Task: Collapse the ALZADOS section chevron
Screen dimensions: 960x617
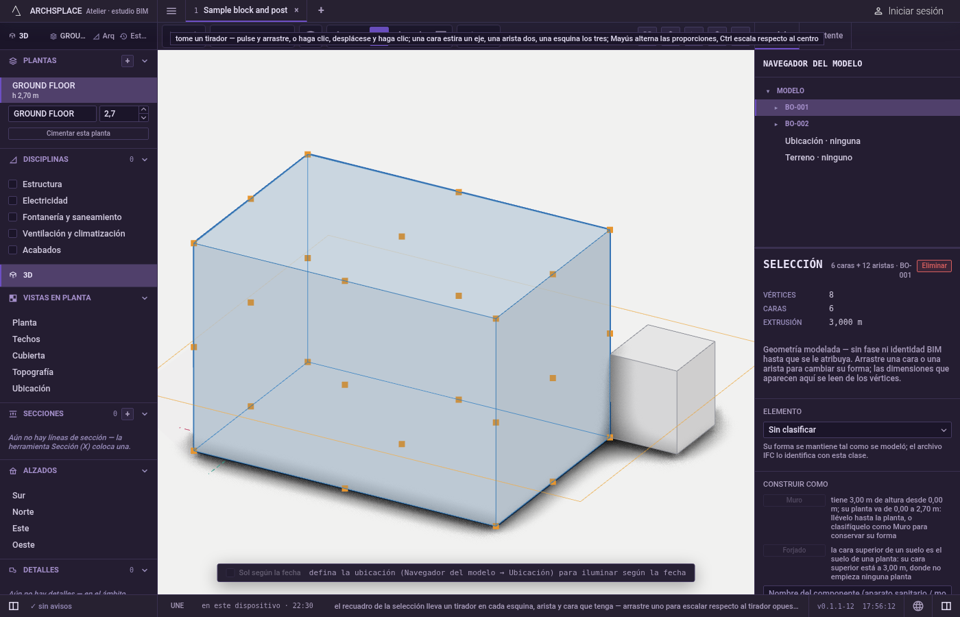Action: pos(145,471)
